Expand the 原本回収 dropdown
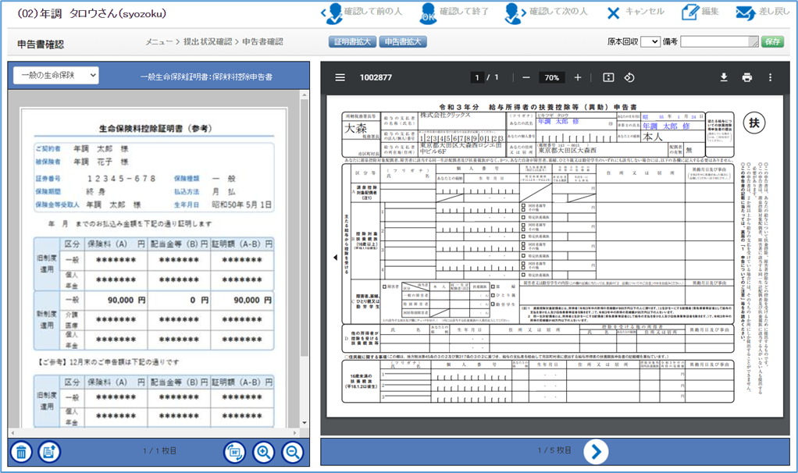 pyautogui.click(x=650, y=42)
